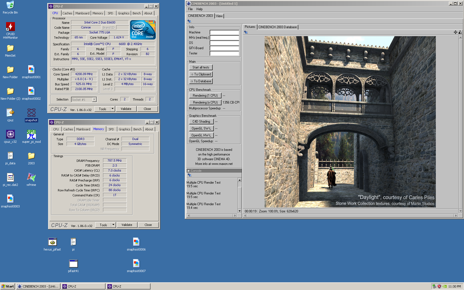Viewport: 464px width, 290px height.
Task: Open the File menu in CINEBENCH
Action: pyautogui.click(x=190, y=9)
